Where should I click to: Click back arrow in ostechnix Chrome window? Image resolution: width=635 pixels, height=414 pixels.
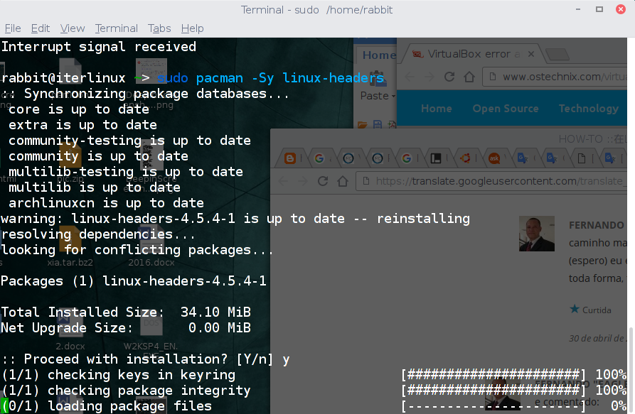pyautogui.click(x=410, y=77)
